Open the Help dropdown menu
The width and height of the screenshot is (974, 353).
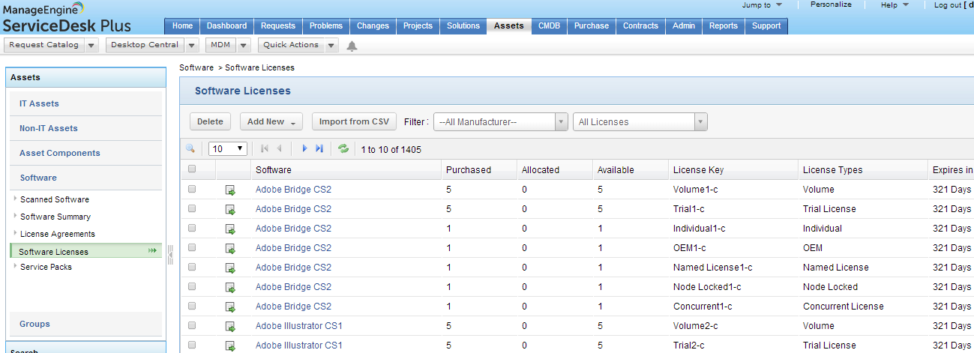895,4
